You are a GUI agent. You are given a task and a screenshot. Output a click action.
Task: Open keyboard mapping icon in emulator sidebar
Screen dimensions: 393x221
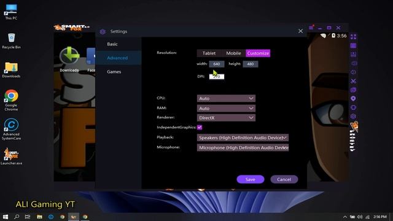pyautogui.click(x=354, y=45)
